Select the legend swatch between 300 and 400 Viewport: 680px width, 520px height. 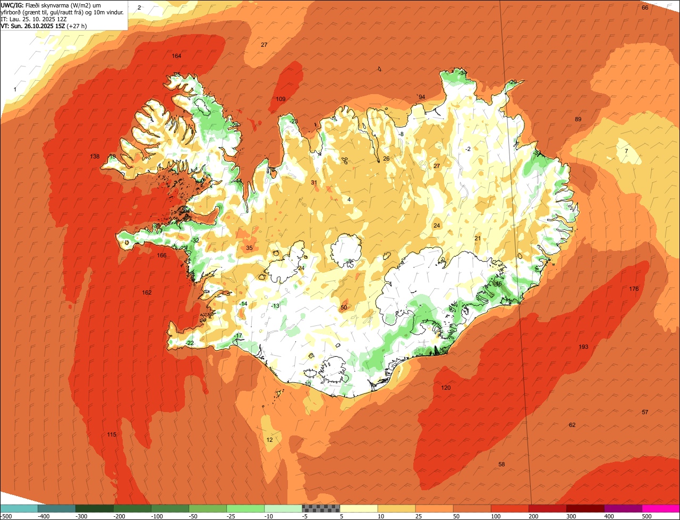[585, 508]
